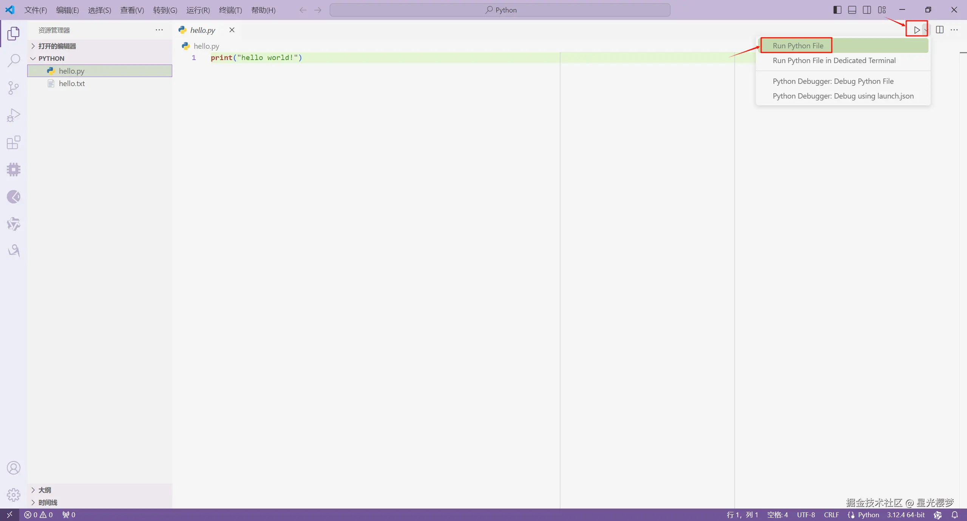This screenshot has height=521, width=967.
Task: Open the 终端(T) menu
Action: click(x=230, y=10)
